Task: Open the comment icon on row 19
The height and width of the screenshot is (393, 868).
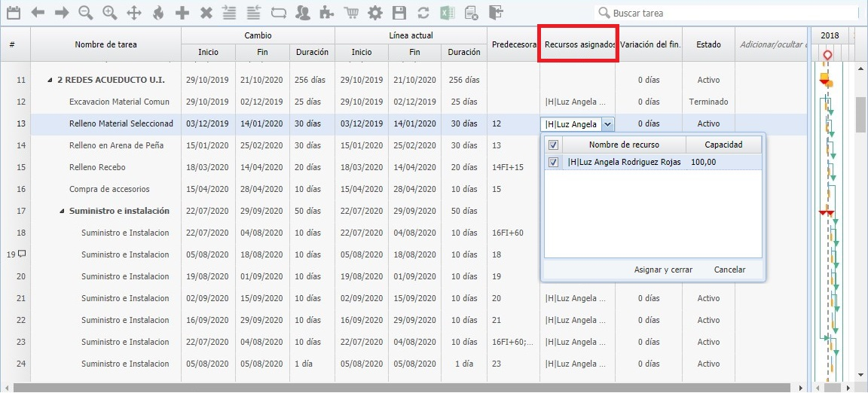Action: pos(22,254)
